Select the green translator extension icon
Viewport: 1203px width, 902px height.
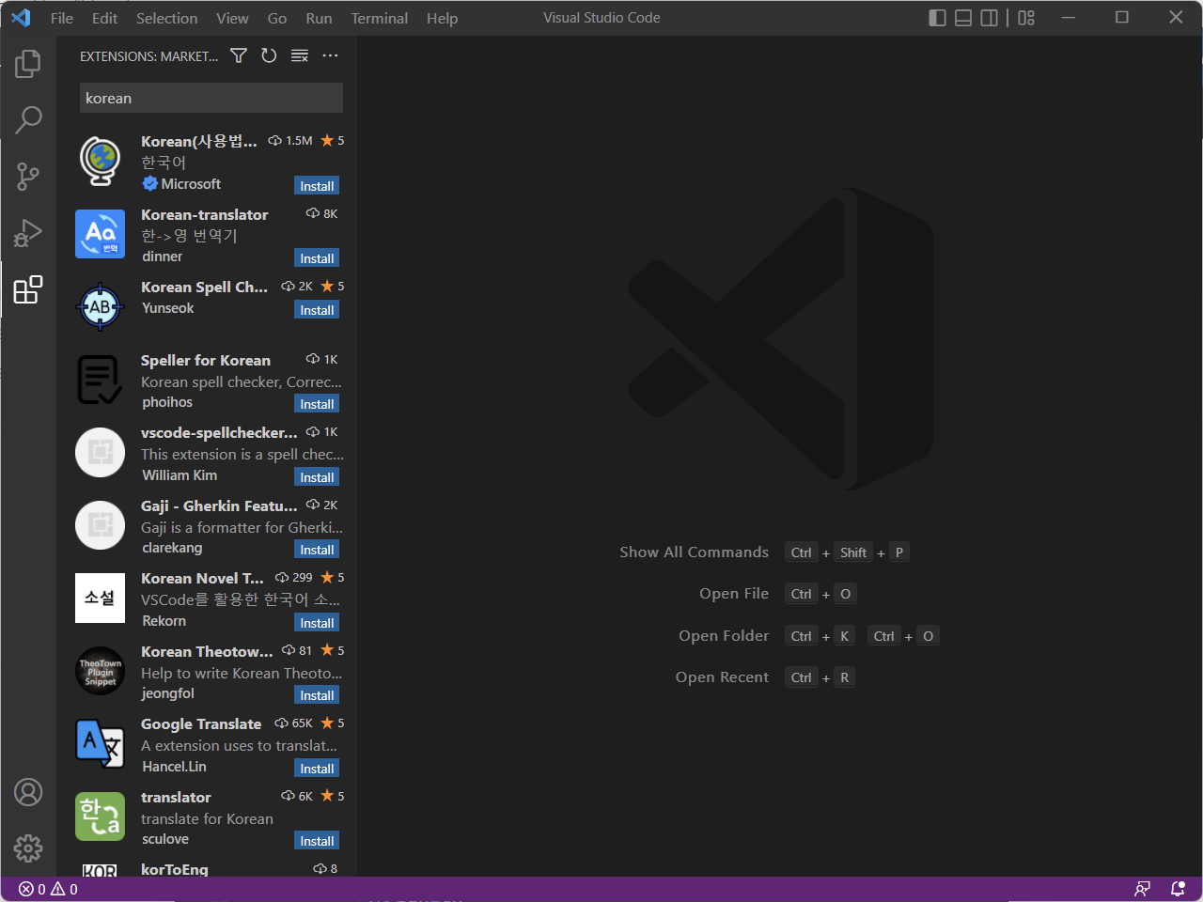[100, 816]
